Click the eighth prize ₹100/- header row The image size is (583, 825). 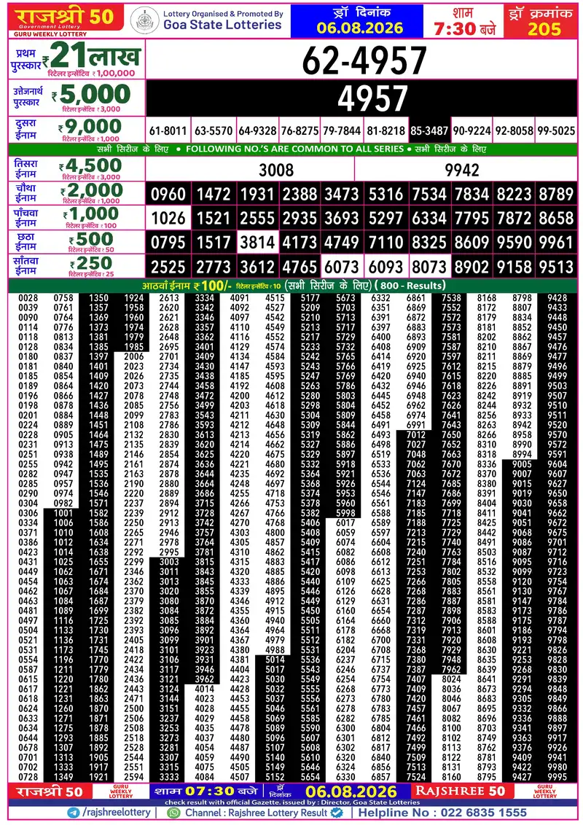coord(292,286)
